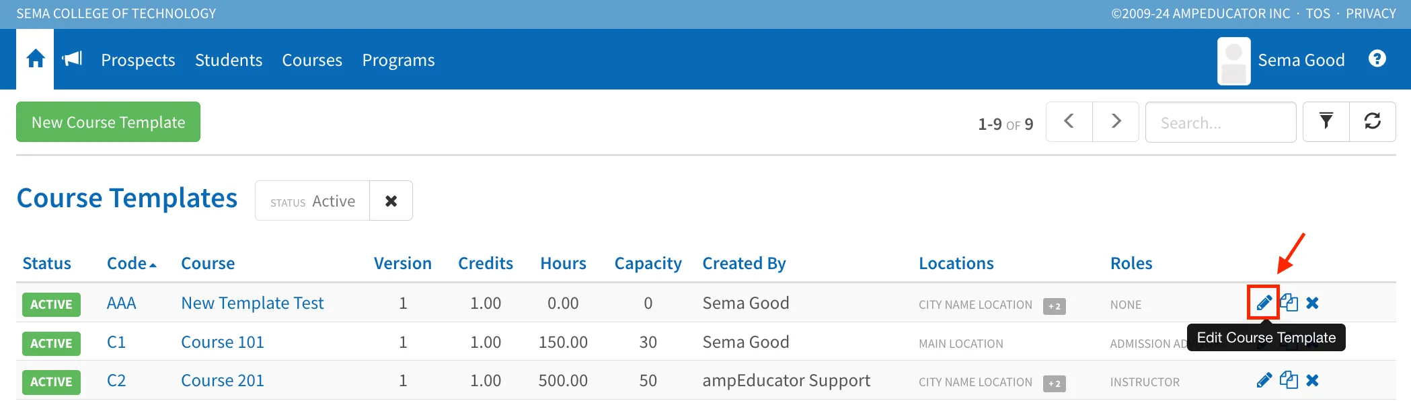Delete the AAA course template
The height and width of the screenshot is (401, 1411).
[1312, 303]
